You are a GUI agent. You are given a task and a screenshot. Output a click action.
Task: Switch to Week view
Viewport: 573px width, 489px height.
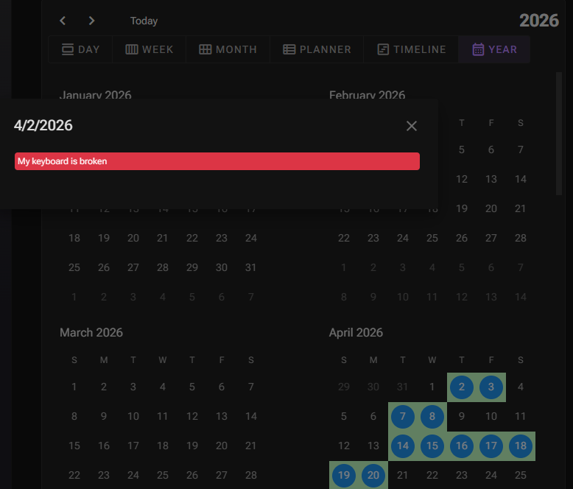(150, 49)
